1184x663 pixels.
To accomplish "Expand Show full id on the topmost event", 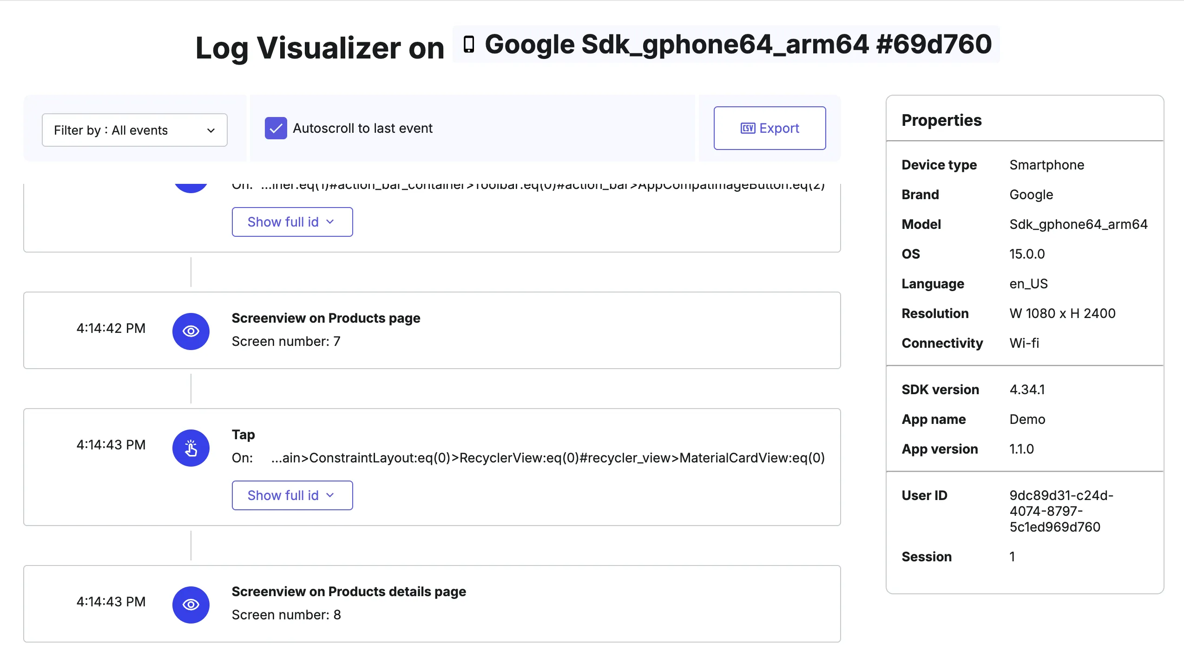I will click(x=292, y=221).
